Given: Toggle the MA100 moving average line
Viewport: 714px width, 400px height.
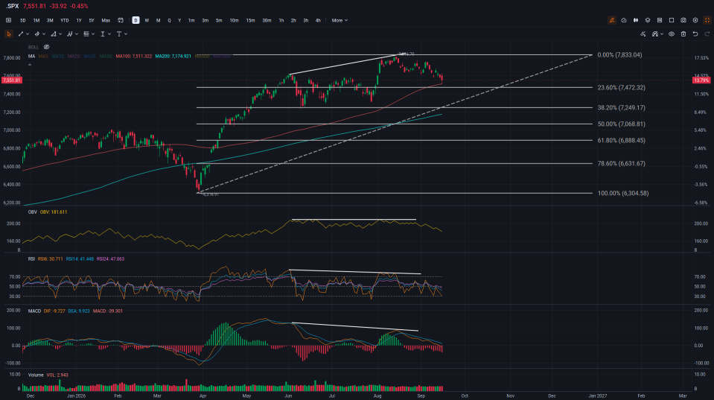Looking at the screenshot, I should coord(134,57).
